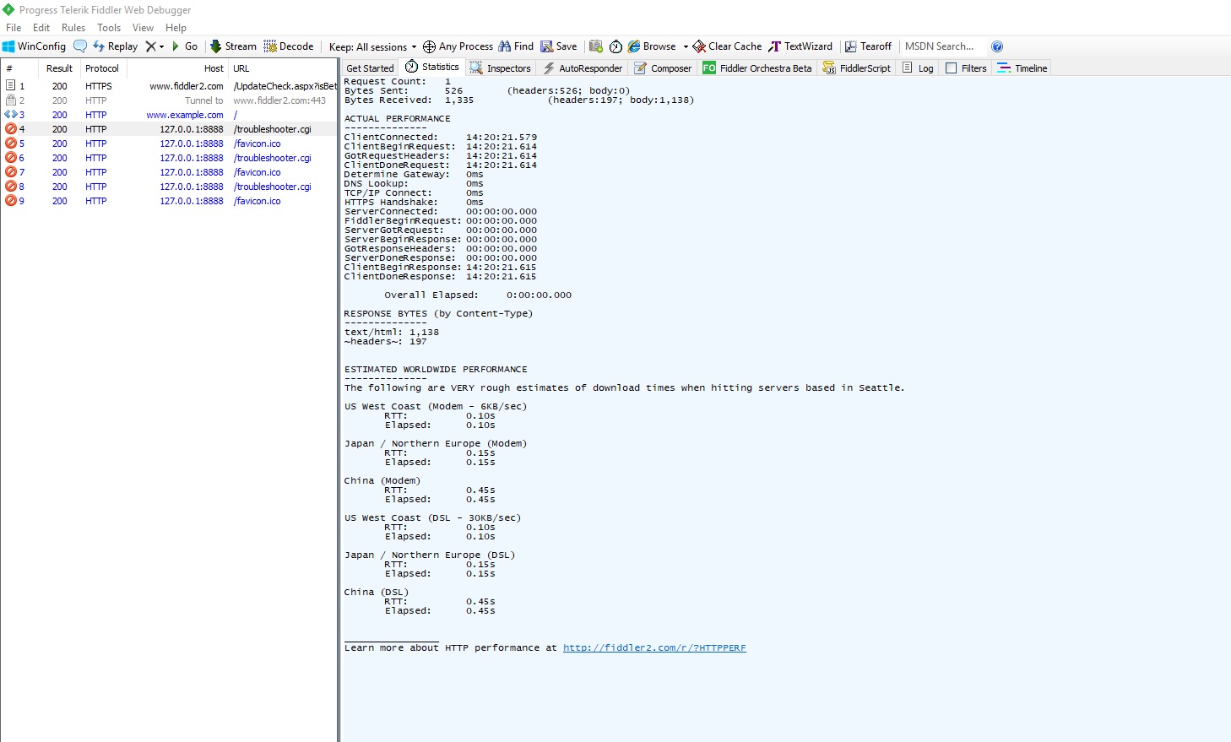The width and height of the screenshot is (1231, 742).
Task: Click the document icon on session 1
Action: pos(11,85)
